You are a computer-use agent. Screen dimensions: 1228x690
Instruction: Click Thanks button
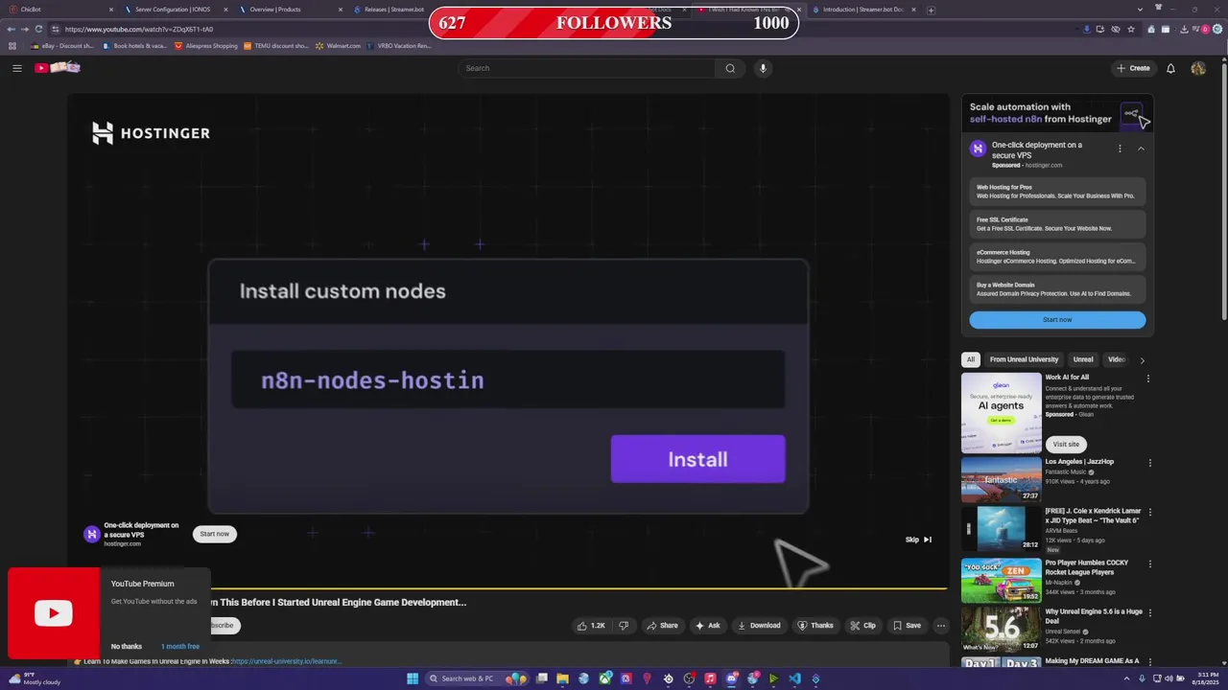[815, 626]
